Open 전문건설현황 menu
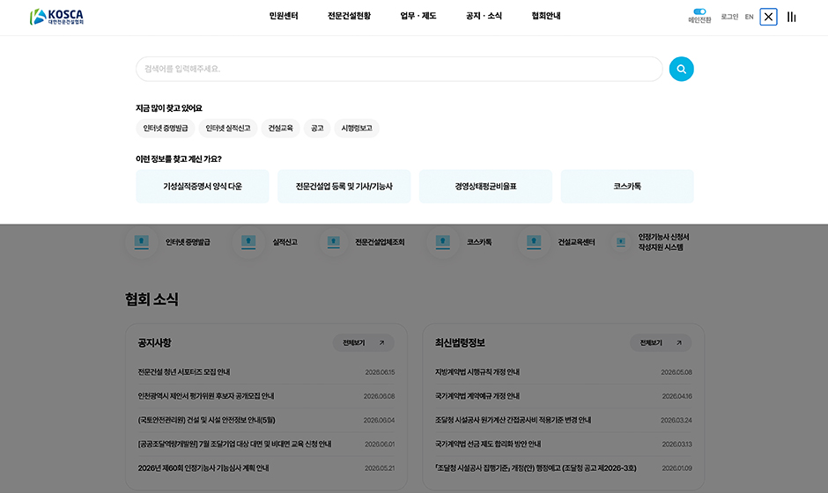 (349, 16)
